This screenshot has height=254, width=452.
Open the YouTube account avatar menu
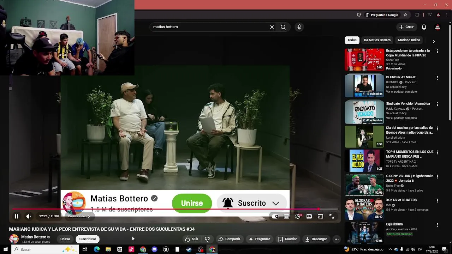[x=438, y=27]
